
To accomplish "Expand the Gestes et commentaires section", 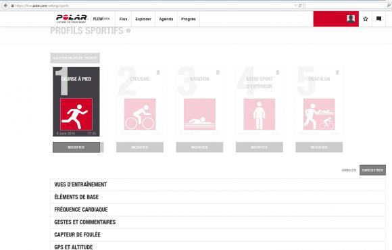I will (x=218, y=222).
